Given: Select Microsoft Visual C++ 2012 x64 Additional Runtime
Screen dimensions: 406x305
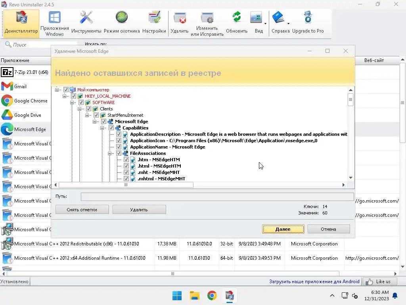Looking at the screenshot, I should pyautogui.click(x=80, y=258).
